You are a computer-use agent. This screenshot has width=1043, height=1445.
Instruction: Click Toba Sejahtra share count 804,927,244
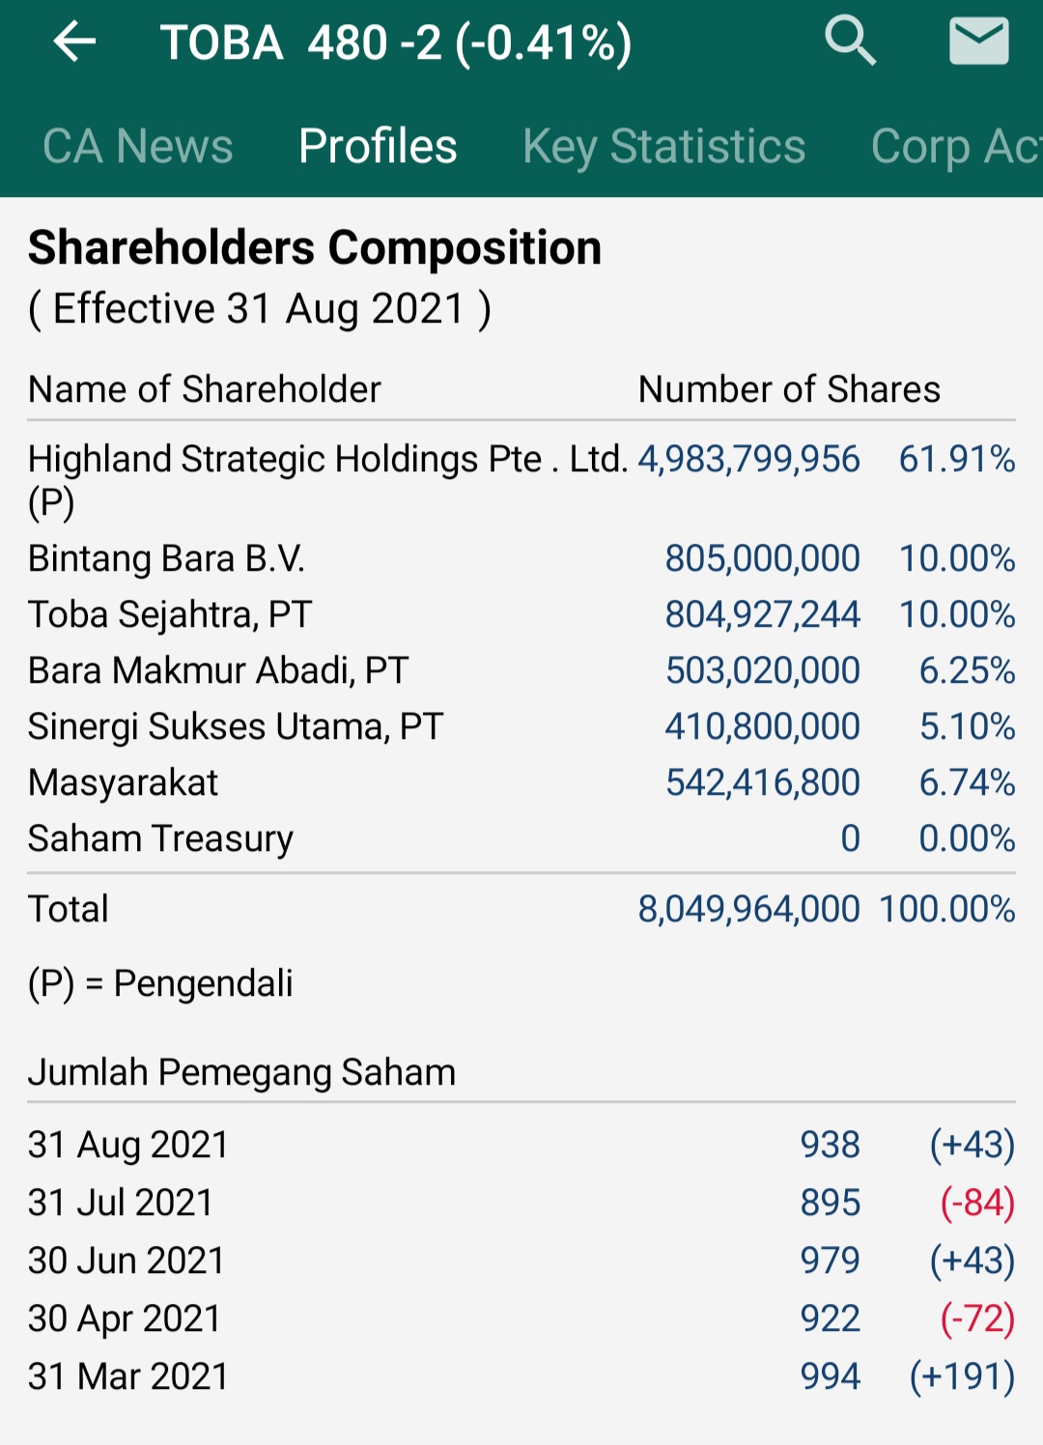coord(762,614)
